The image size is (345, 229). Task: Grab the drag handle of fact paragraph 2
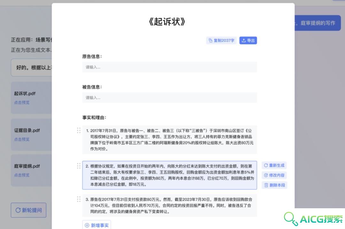(x=79, y=166)
